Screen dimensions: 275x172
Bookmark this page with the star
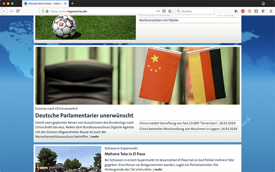[x=170, y=11]
